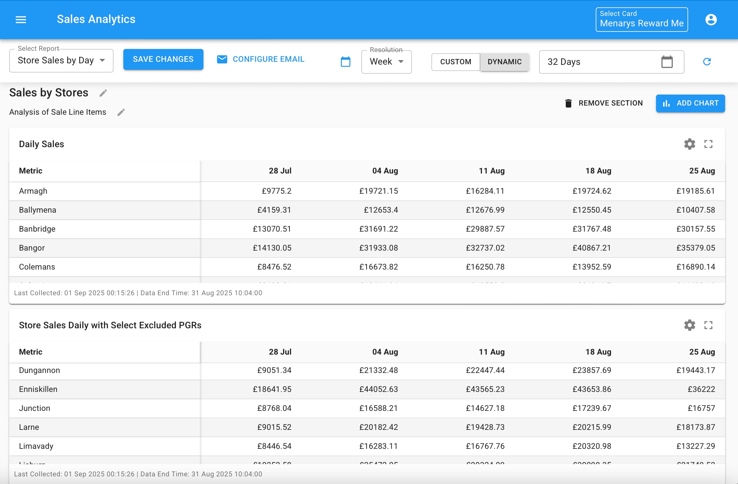This screenshot has height=484, width=738.
Task: Open settings gear for Excluded PGRs chart
Action: pos(689,325)
